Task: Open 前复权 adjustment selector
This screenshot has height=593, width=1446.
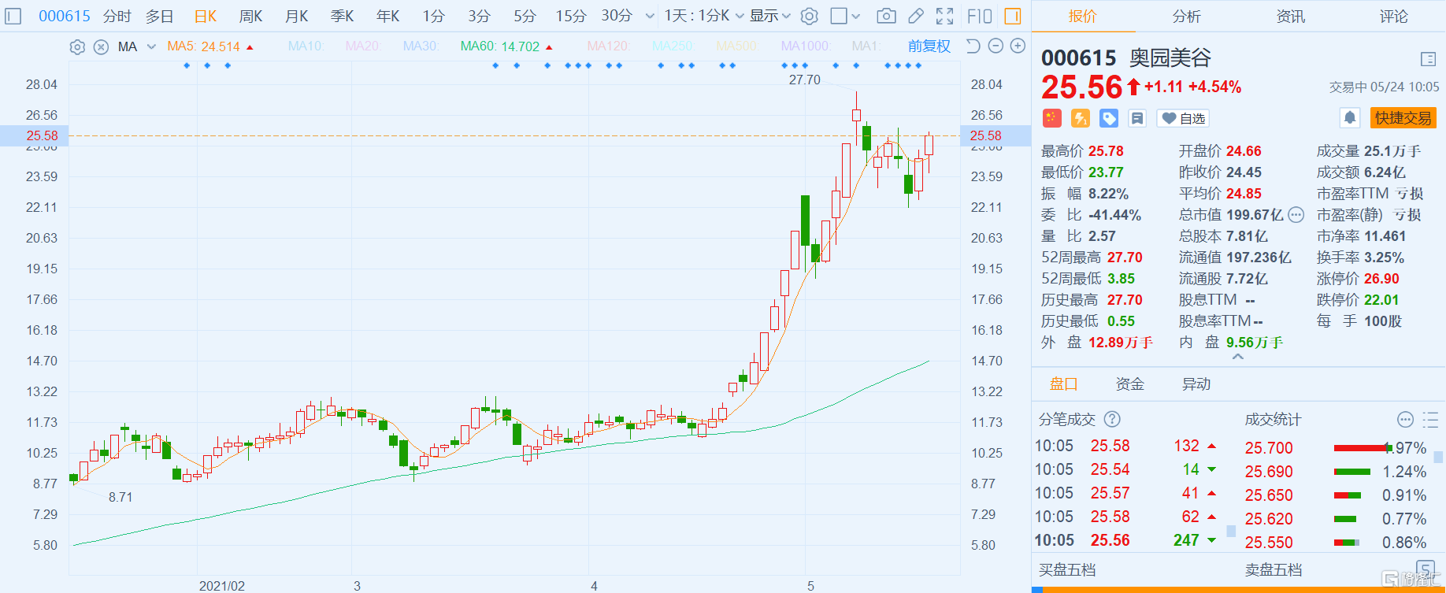Action: [929, 46]
